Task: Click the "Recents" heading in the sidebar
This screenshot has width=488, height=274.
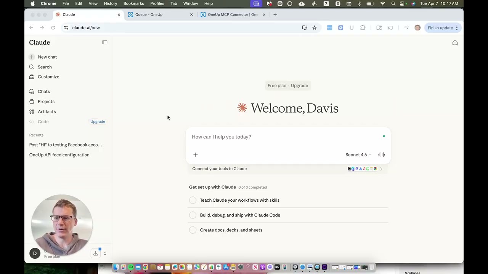Action: [x=36, y=135]
